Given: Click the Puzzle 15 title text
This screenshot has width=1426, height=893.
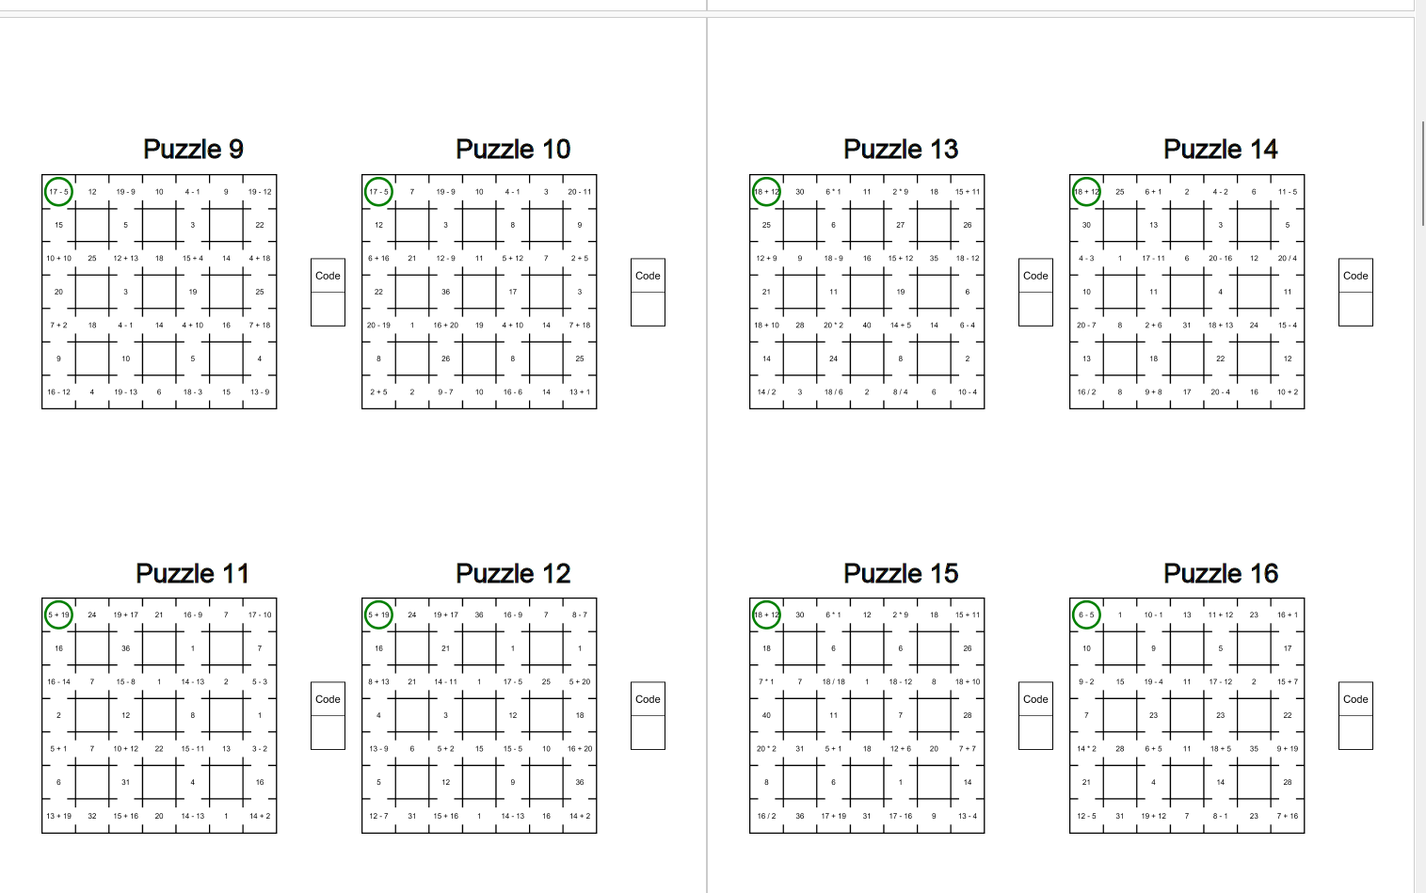Looking at the screenshot, I should click(901, 573).
